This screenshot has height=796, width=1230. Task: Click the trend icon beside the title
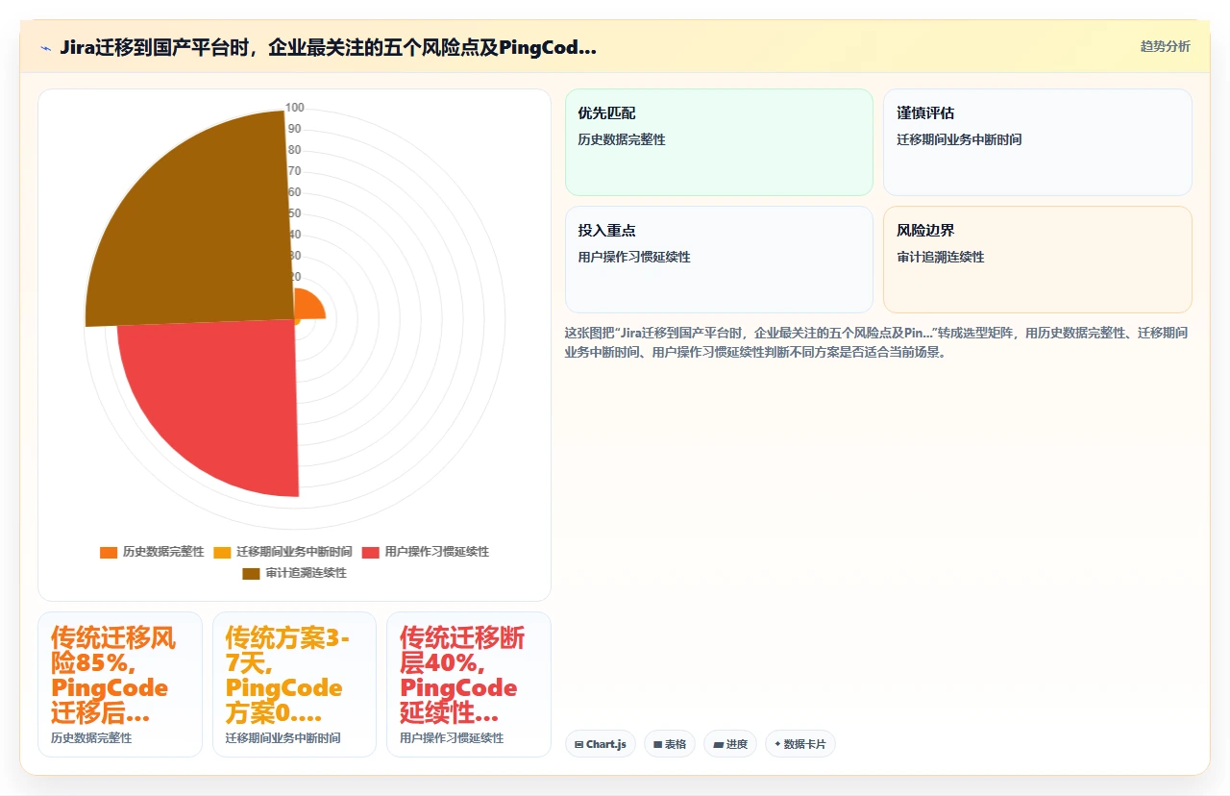(x=46, y=48)
